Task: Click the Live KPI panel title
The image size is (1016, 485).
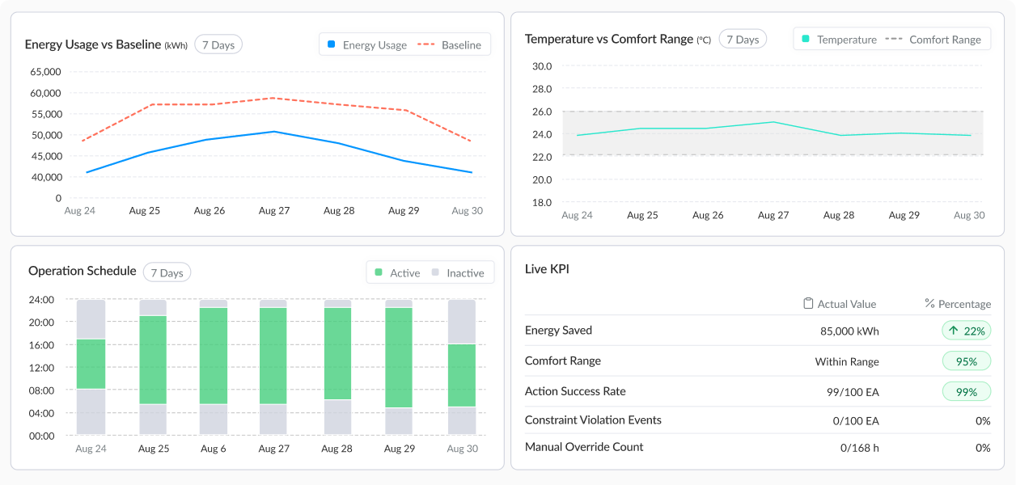Action: (547, 269)
